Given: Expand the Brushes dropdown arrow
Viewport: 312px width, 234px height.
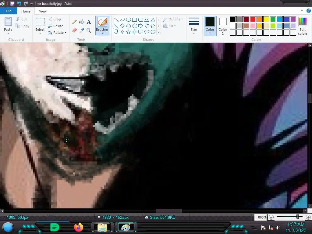Looking at the screenshot, I should coord(102,33).
